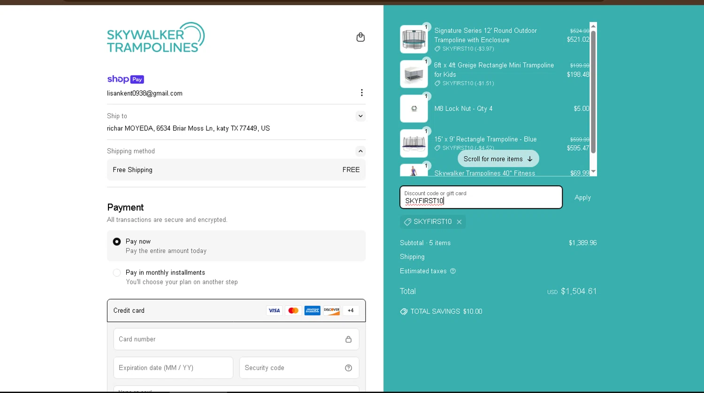The height and width of the screenshot is (393, 704).
Task: Click the 15' x 9' Rectangle Trampoline - Blue title
Action: coord(485,139)
